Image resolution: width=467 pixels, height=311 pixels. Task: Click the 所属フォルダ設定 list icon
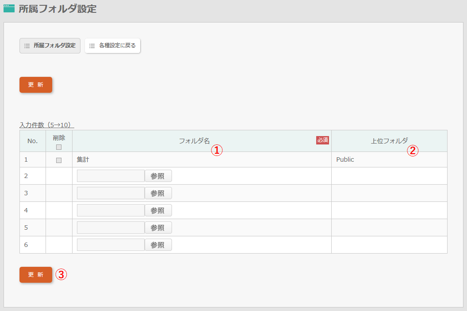[x=27, y=46]
